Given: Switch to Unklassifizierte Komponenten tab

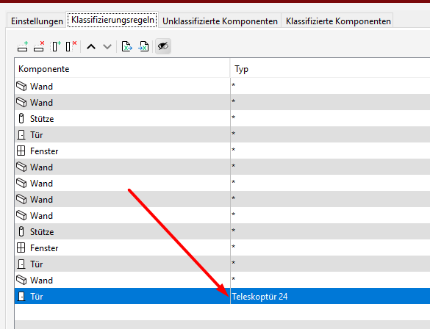Looking at the screenshot, I should tap(220, 21).
